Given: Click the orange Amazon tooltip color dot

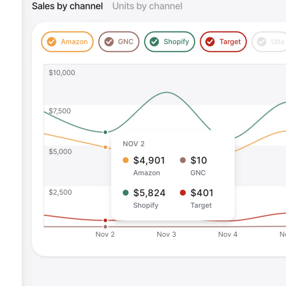Looking at the screenshot, I should [126, 160].
